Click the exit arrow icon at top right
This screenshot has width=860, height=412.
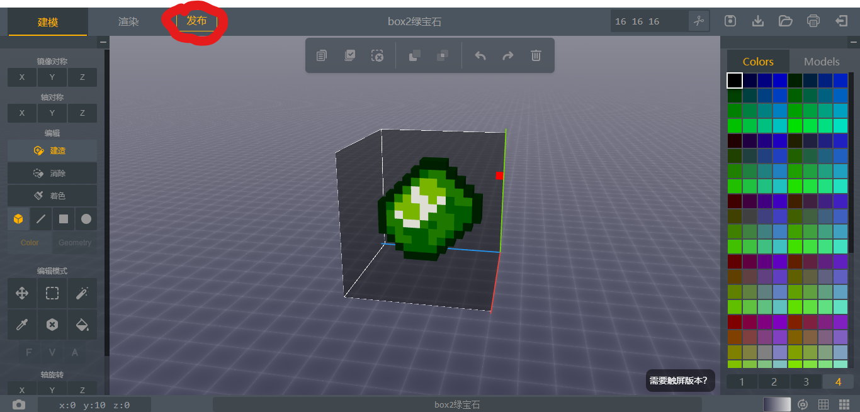(x=841, y=21)
